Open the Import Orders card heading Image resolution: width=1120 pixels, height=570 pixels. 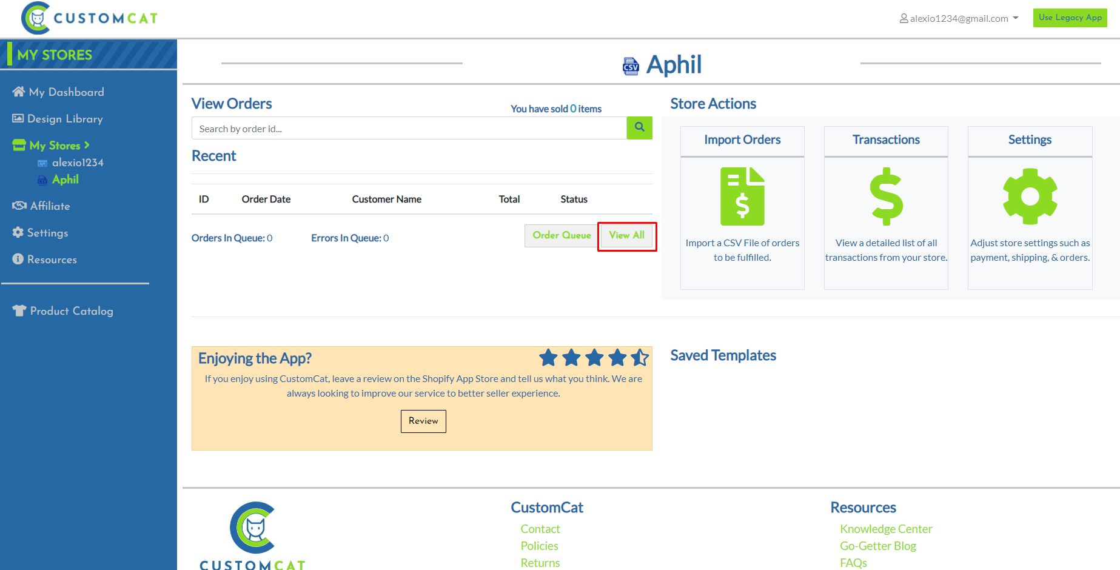pyautogui.click(x=742, y=140)
